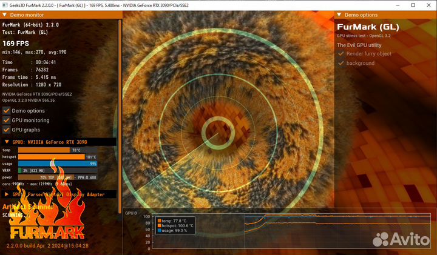Screen dimensions: 437x255
Task: Toggle the GPU graphs checkbox
Action: pos(7,130)
